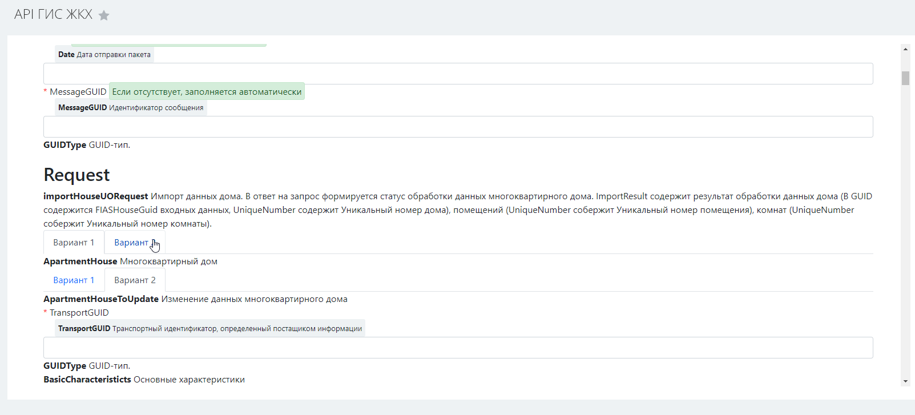Click the ApartmentHouseToUpdate description line
915x415 pixels.
point(195,299)
